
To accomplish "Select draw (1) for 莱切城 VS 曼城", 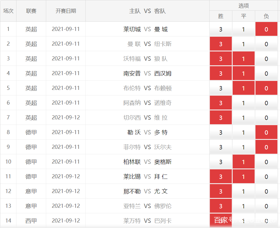I will click(243, 29).
